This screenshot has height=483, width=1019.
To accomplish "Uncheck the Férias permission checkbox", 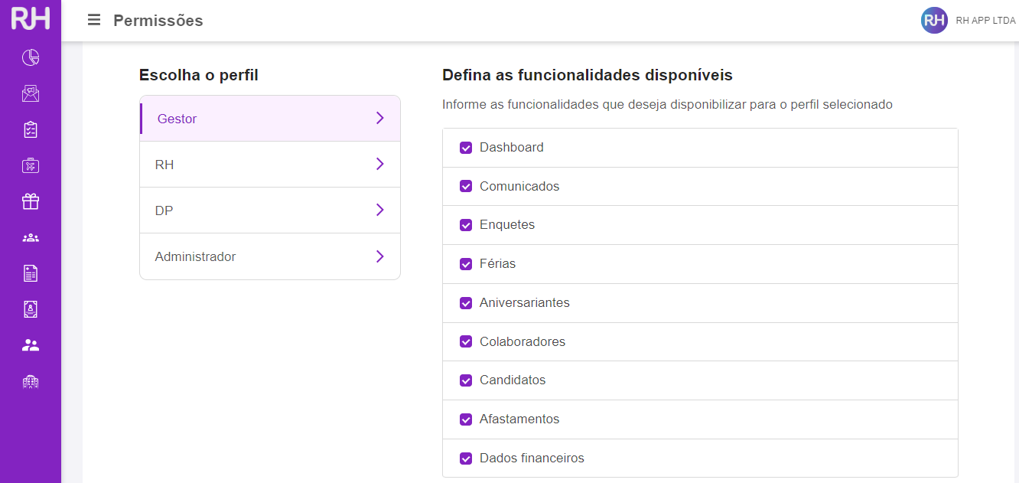I will 466,264.
